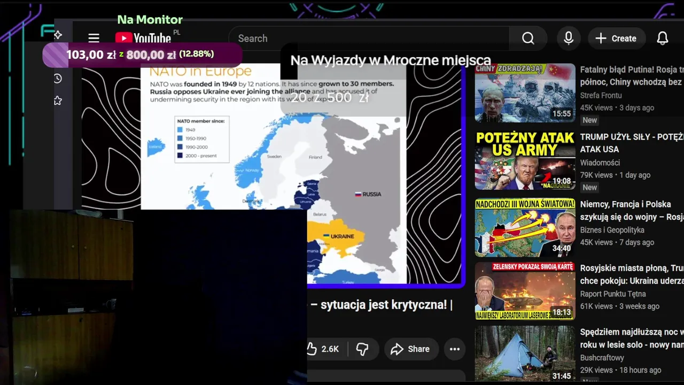Open thumbnail 'ZELENSKY POKAZAŁ SWOJĄ KARTĘ'

pyautogui.click(x=525, y=291)
